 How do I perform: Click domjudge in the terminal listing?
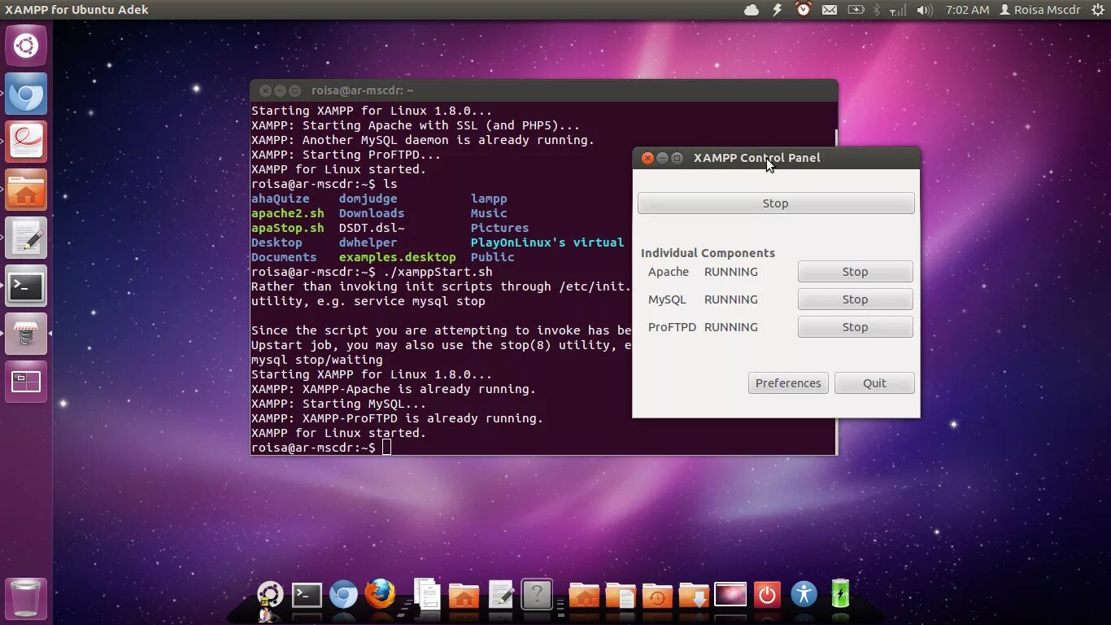(368, 199)
